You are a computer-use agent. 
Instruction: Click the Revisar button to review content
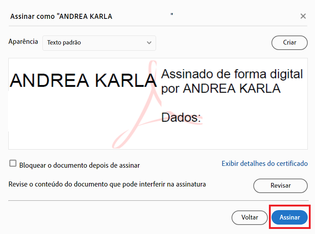[280, 185]
